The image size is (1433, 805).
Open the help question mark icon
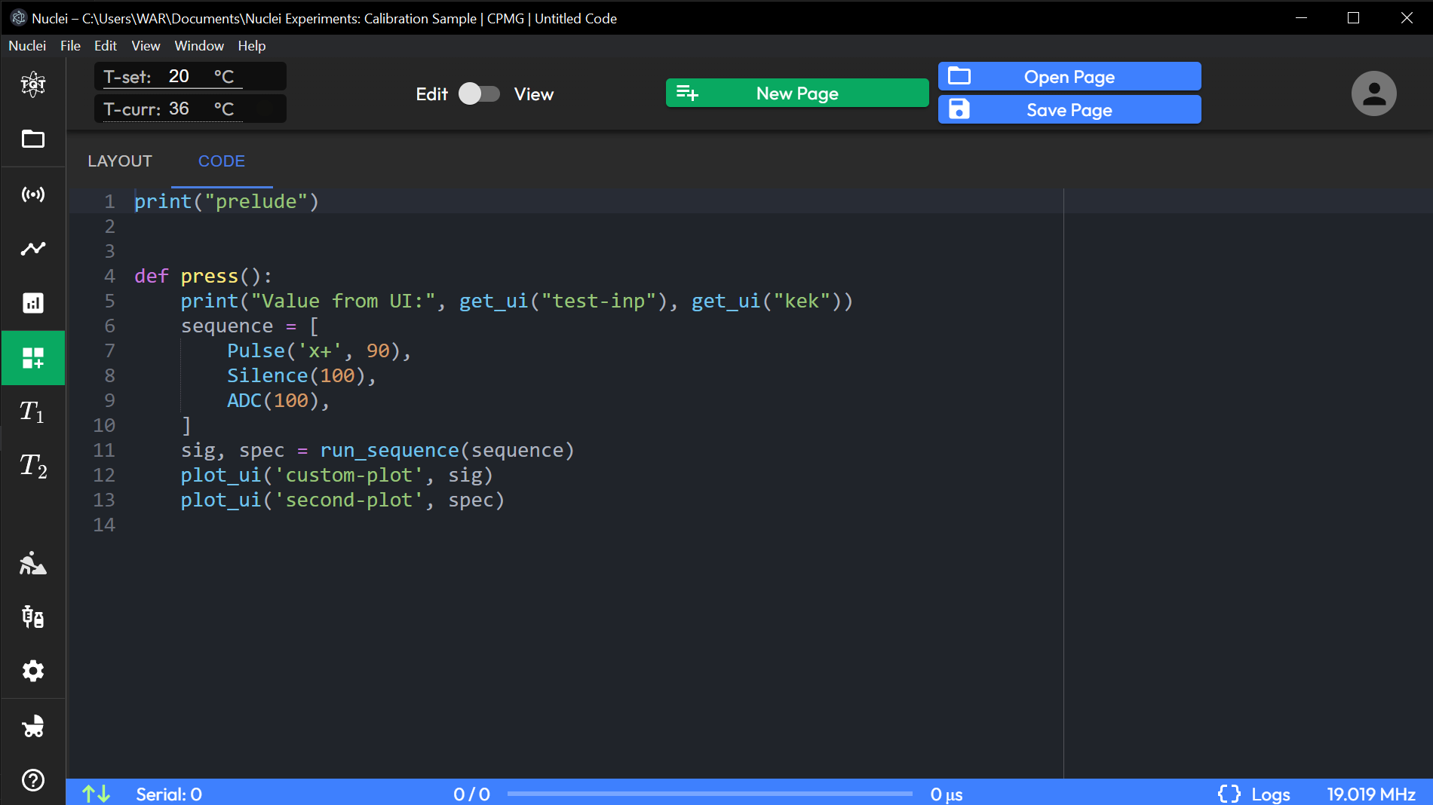tap(33, 780)
